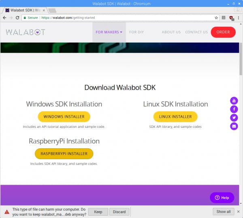
Task: Click 'SDK API library, and sample codes' Linux caption
Action: [175, 127]
